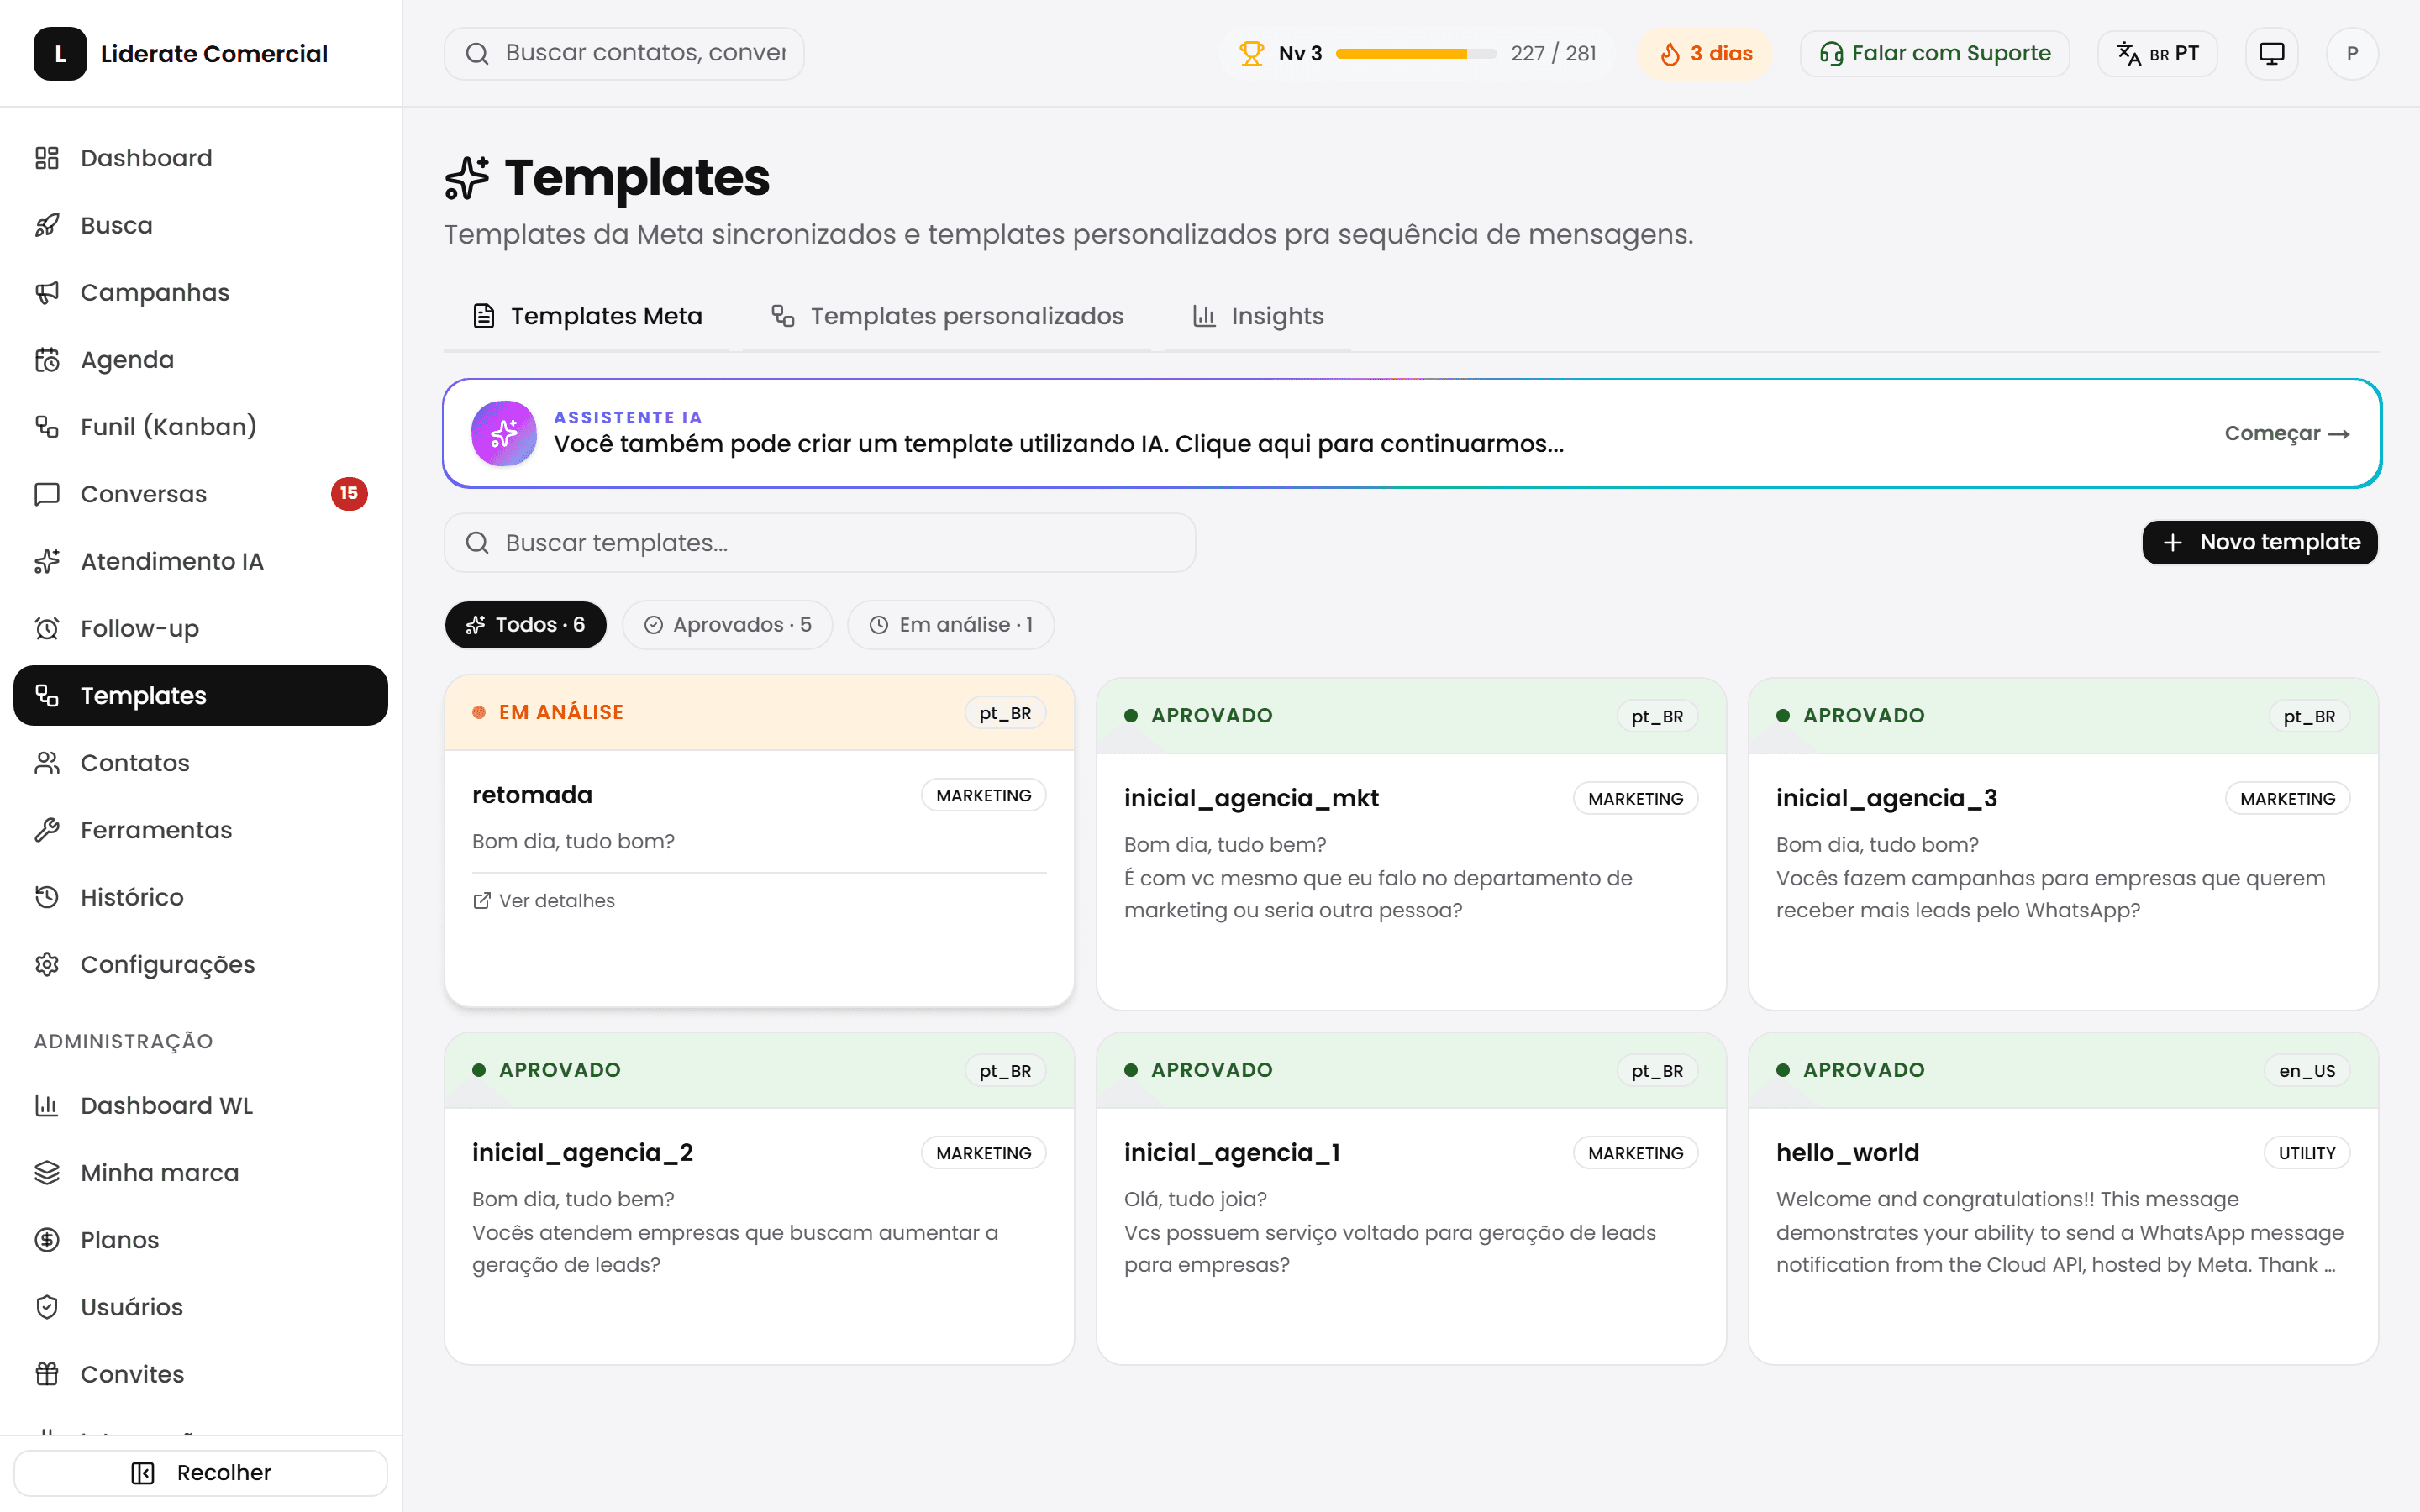Open Follow-up alarm clock icon
Screen dimensions: 2420x1512
point(47,628)
